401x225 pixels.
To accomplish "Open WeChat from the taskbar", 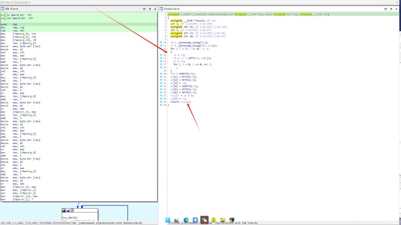I will 204,220.
